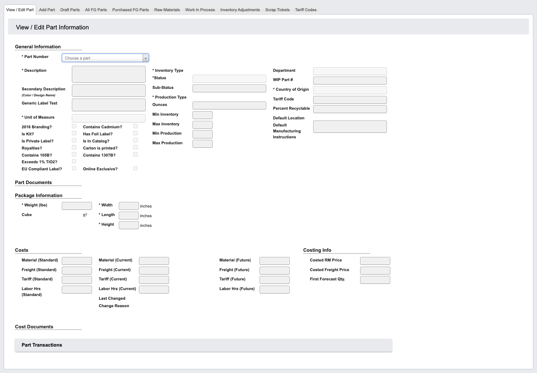Toggle Contains 1307B? checkbox
This screenshot has width=537, height=373.
point(136,154)
